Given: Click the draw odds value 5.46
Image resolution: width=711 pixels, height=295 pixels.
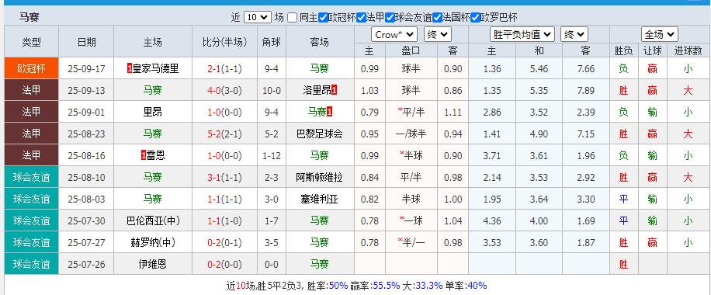Looking at the screenshot, I should click(x=539, y=69).
